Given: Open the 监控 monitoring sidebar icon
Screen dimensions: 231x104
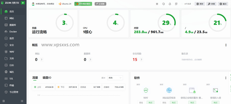Looking at the screenshot, I should 6,38.
